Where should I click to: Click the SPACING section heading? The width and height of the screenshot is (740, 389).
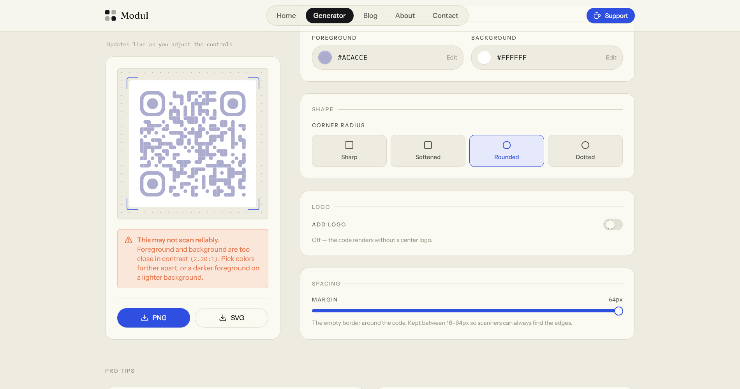tap(326, 284)
